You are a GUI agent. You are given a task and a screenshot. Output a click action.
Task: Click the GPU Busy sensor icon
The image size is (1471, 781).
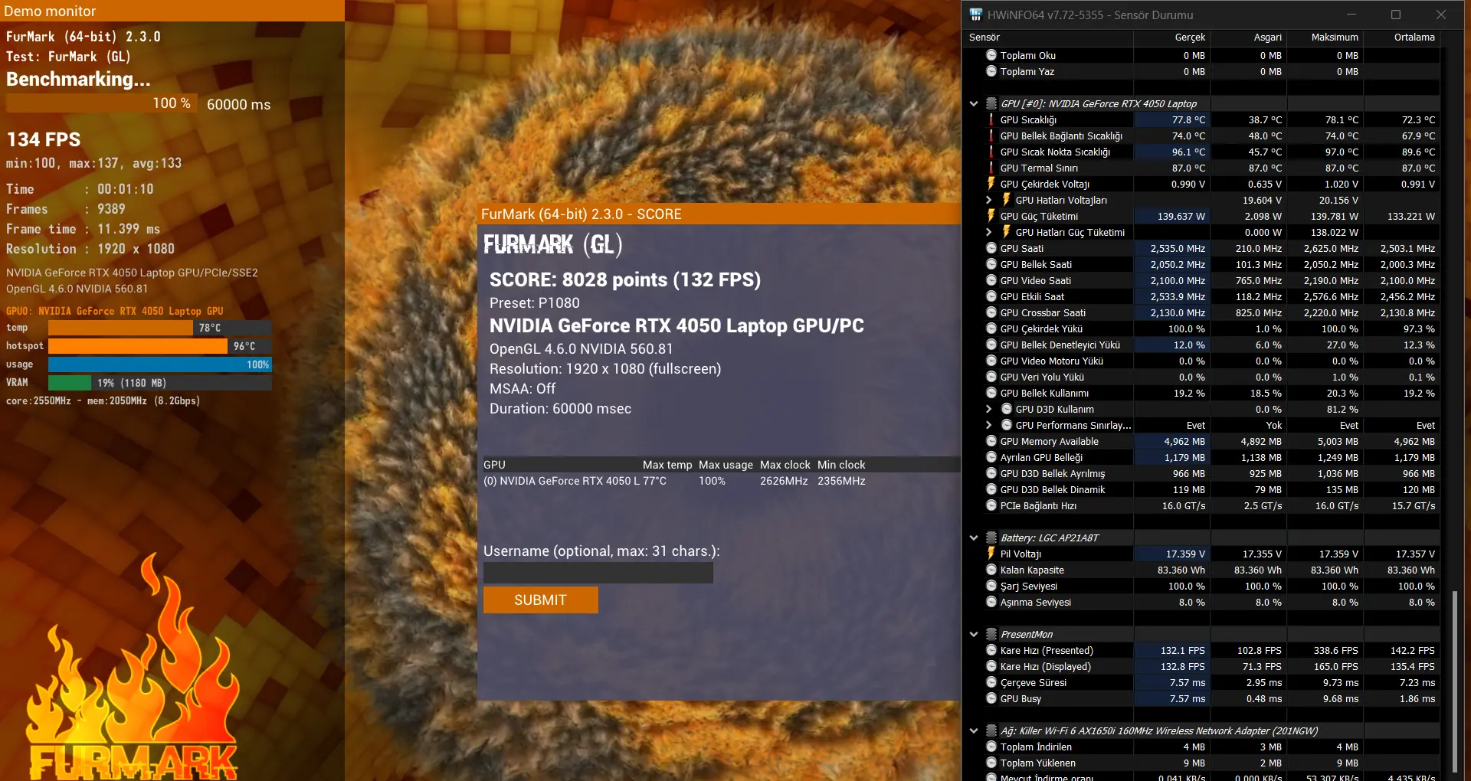point(991,699)
